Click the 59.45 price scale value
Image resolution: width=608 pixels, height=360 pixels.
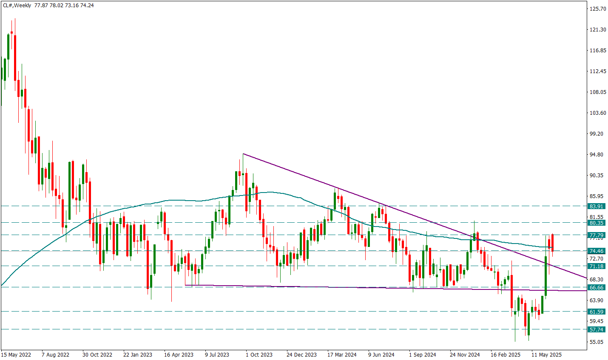597,321
